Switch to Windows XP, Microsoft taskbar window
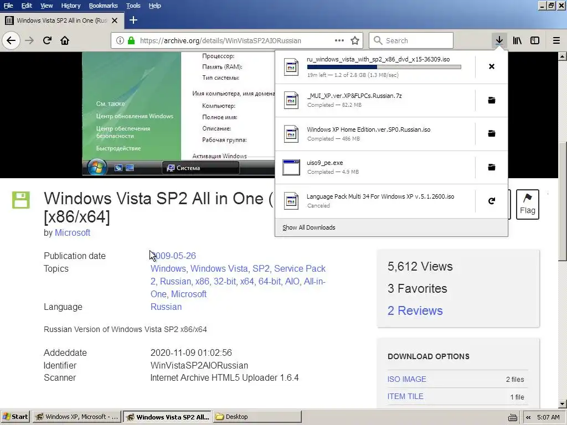 click(77, 417)
